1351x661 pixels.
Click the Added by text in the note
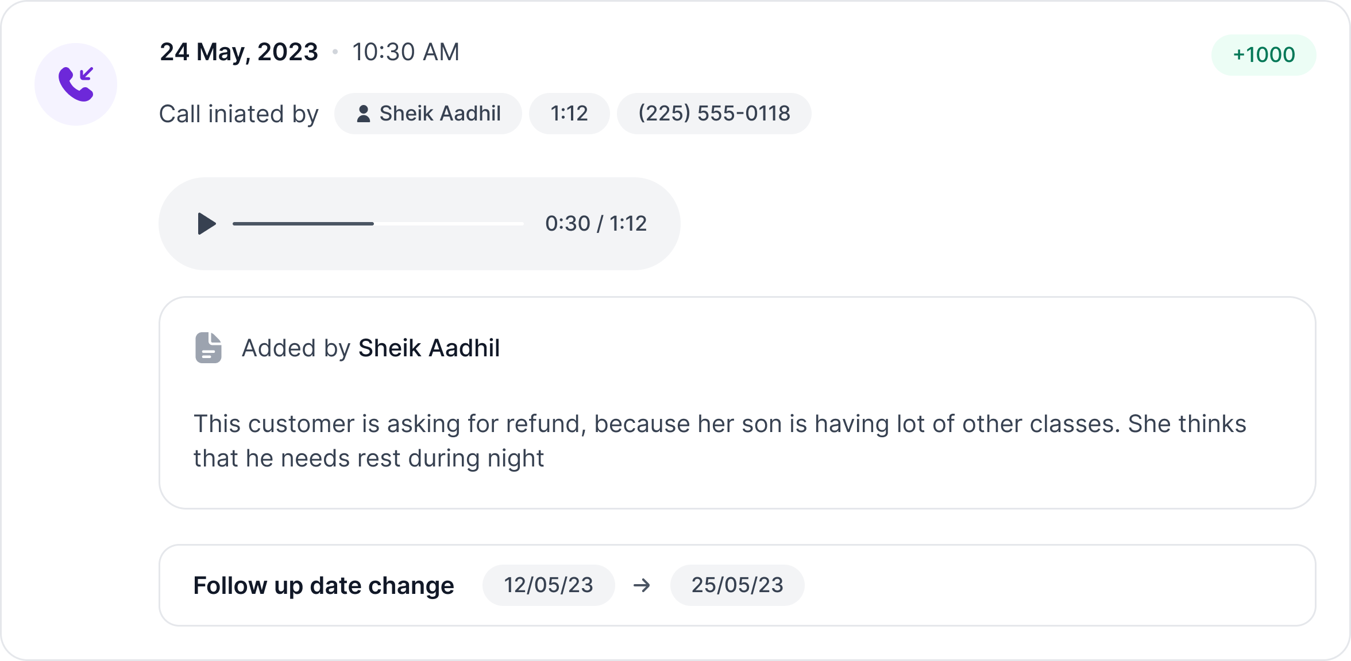[296, 348]
